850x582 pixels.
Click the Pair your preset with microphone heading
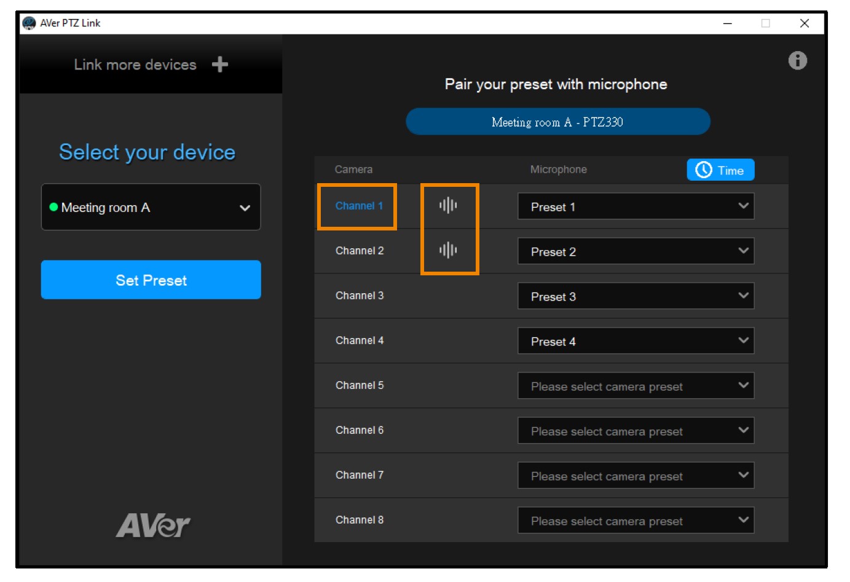pos(556,84)
